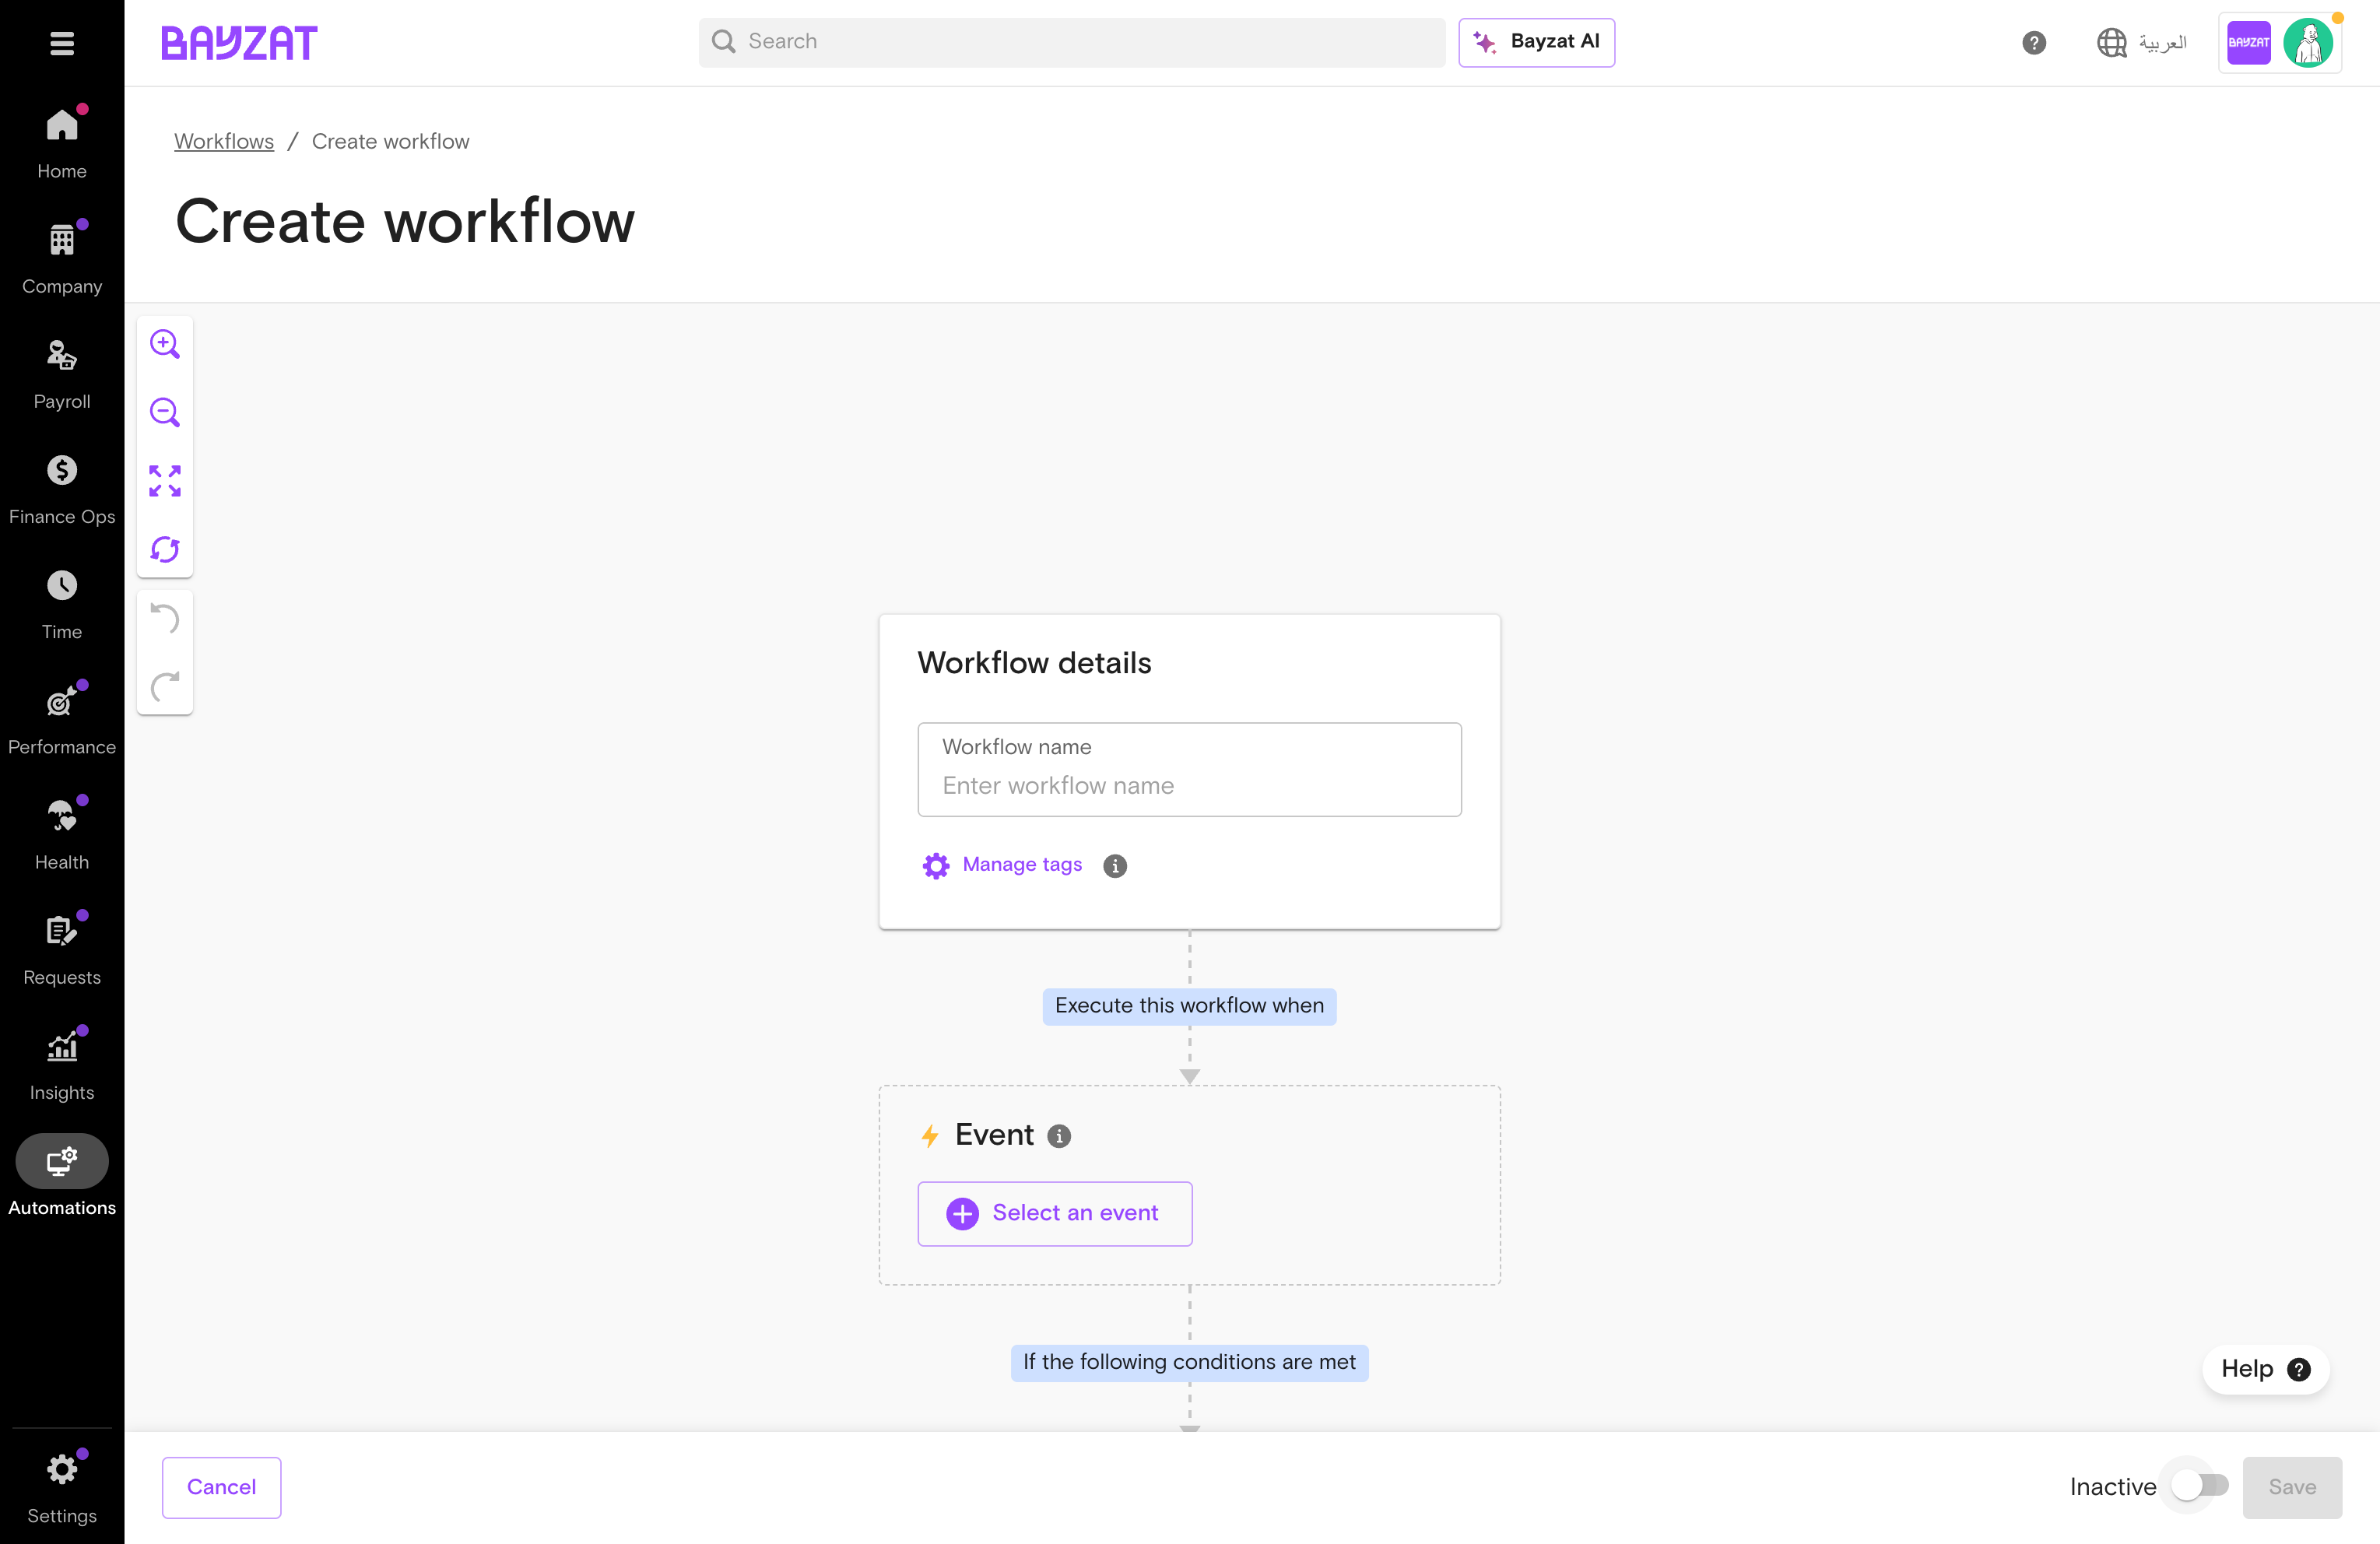The width and height of the screenshot is (2380, 1544).
Task: Click Select an event
Action: (1054, 1213)
